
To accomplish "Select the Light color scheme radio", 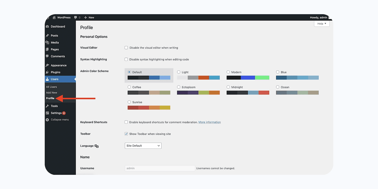I will pos(179,72).
